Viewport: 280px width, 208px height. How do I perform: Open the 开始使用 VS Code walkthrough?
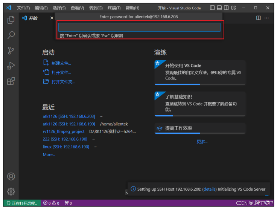(200, 73)
